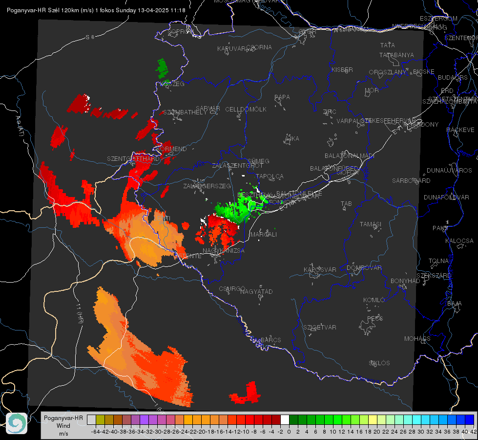Click the NAGYKANIZSA city label

click(224, 251)
